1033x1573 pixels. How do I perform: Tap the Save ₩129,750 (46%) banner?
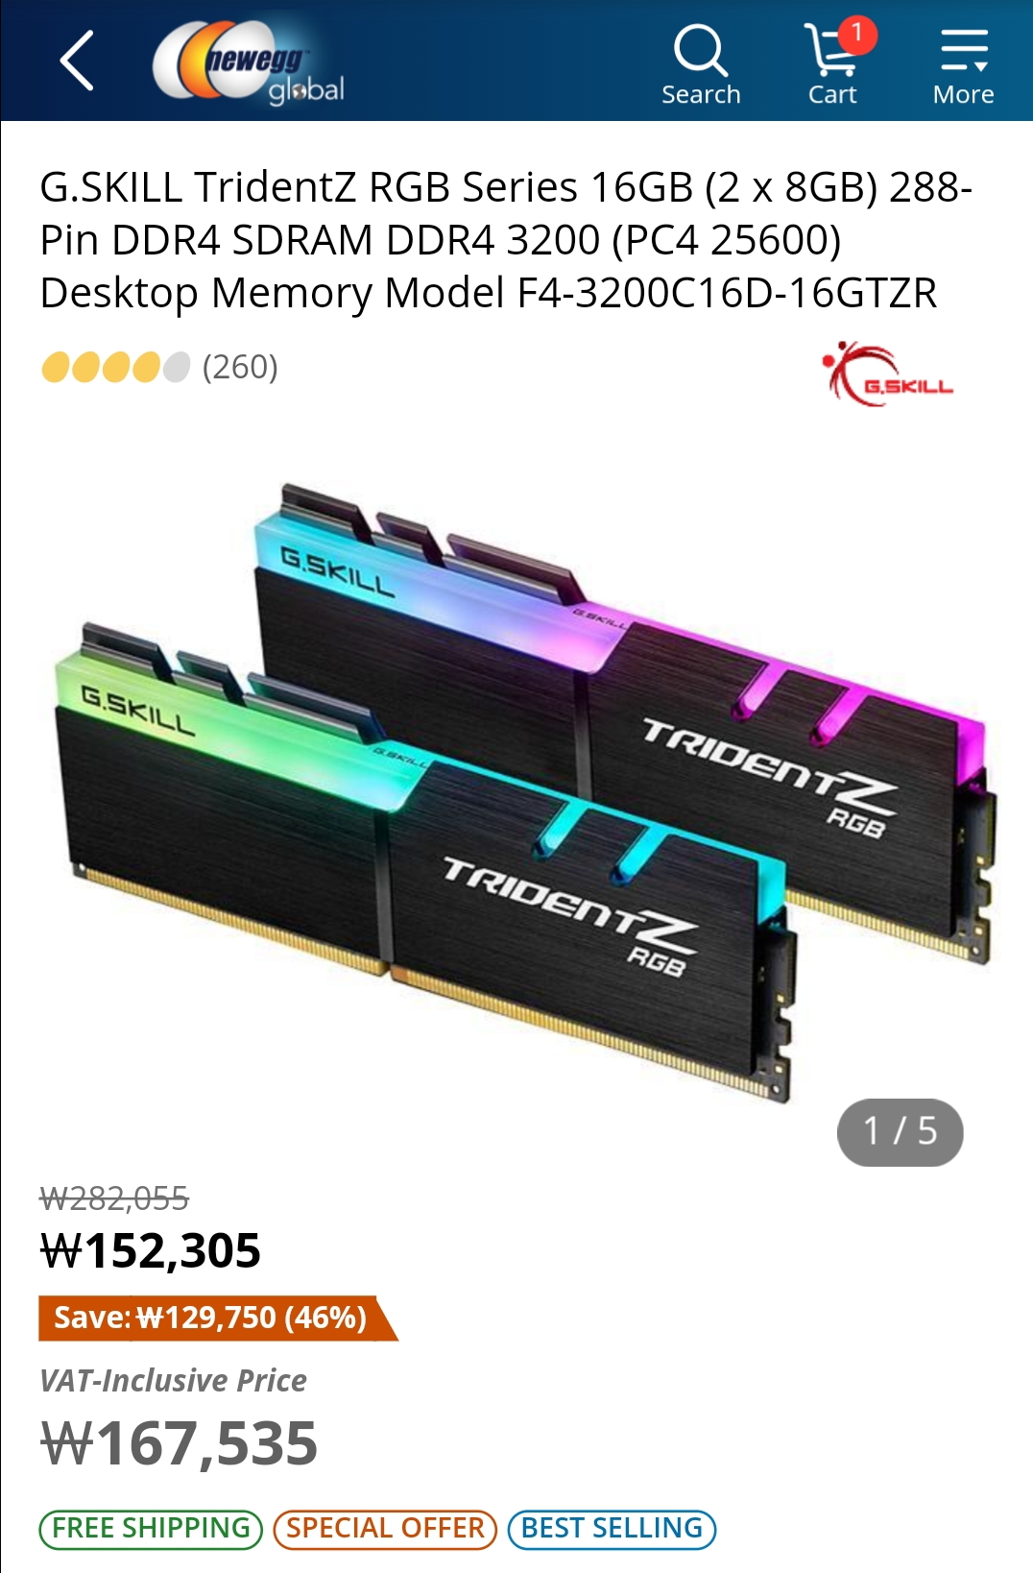[x=217, y=1318]
